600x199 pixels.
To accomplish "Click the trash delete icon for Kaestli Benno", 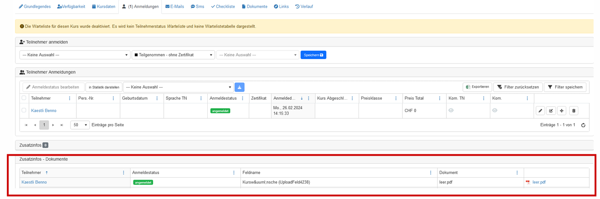I will [x=574, y=111].
